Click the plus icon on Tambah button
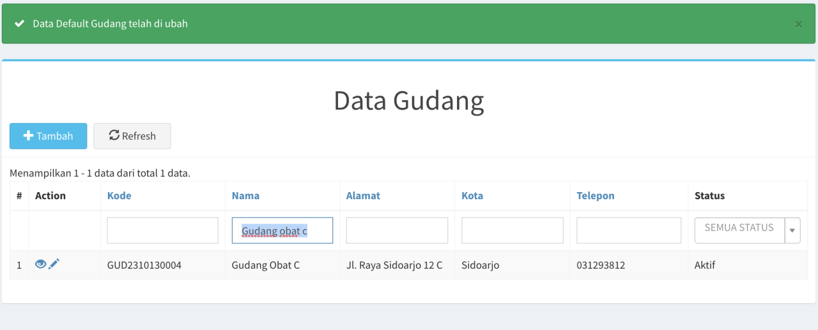 28,136
